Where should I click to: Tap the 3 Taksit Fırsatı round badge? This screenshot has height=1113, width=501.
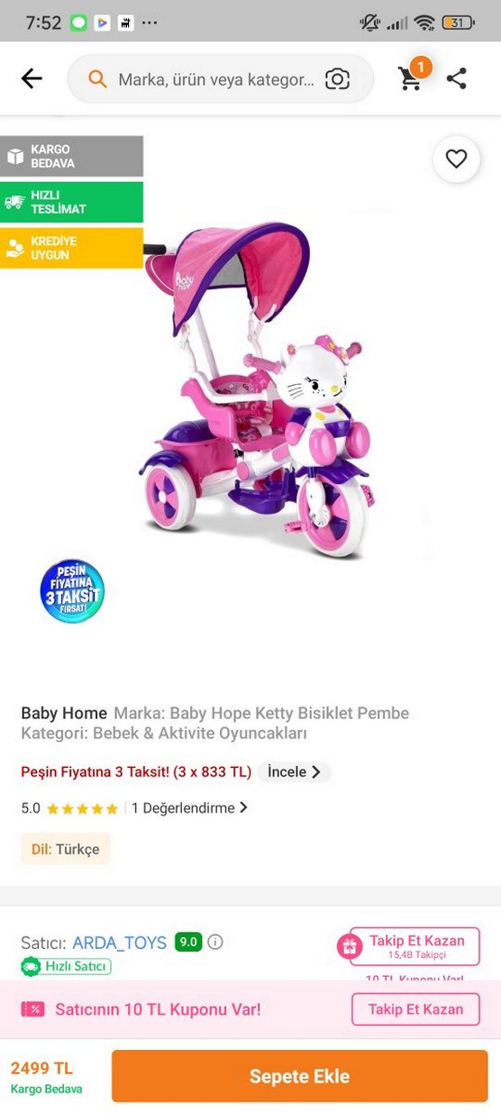[72, 591]
